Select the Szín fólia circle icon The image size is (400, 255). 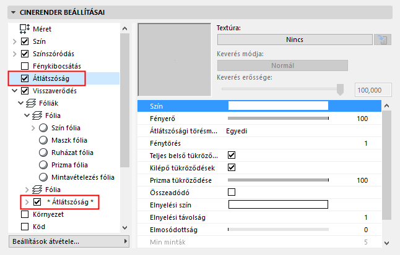(x=43, y=128)
